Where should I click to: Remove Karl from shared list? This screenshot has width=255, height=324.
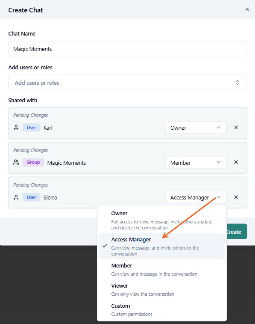pyautogui.click(x=236, y=128)
